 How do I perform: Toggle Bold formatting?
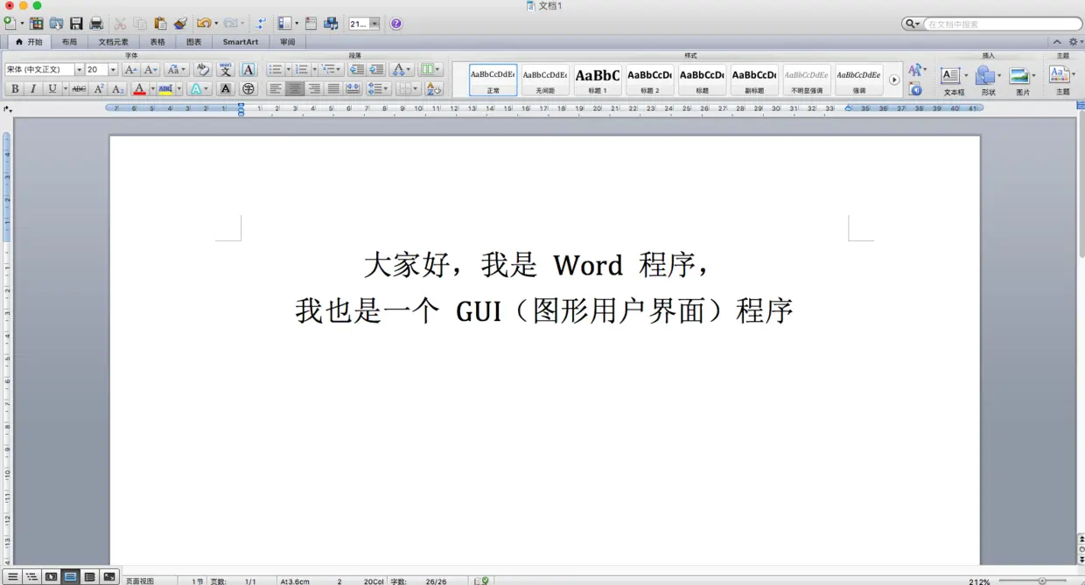14,88
